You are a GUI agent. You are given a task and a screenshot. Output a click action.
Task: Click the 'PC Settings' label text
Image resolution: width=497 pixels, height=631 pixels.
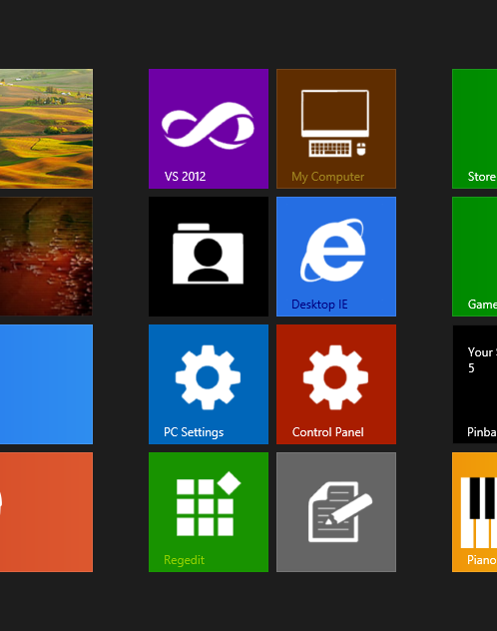[194, 432]
